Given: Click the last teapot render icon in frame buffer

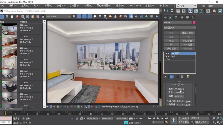Looking at the screenshot, I should (157, 16).
